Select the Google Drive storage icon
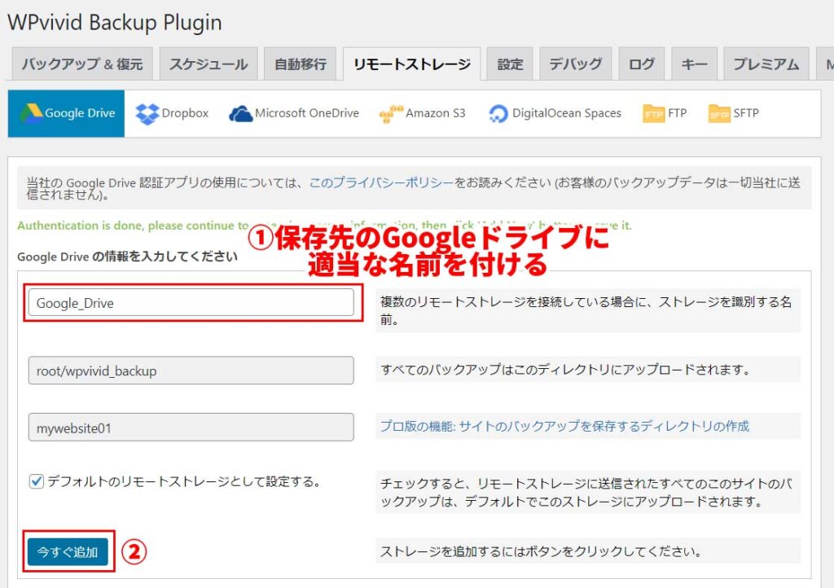This screenshot has height=588, width=834. coord(32,113)
